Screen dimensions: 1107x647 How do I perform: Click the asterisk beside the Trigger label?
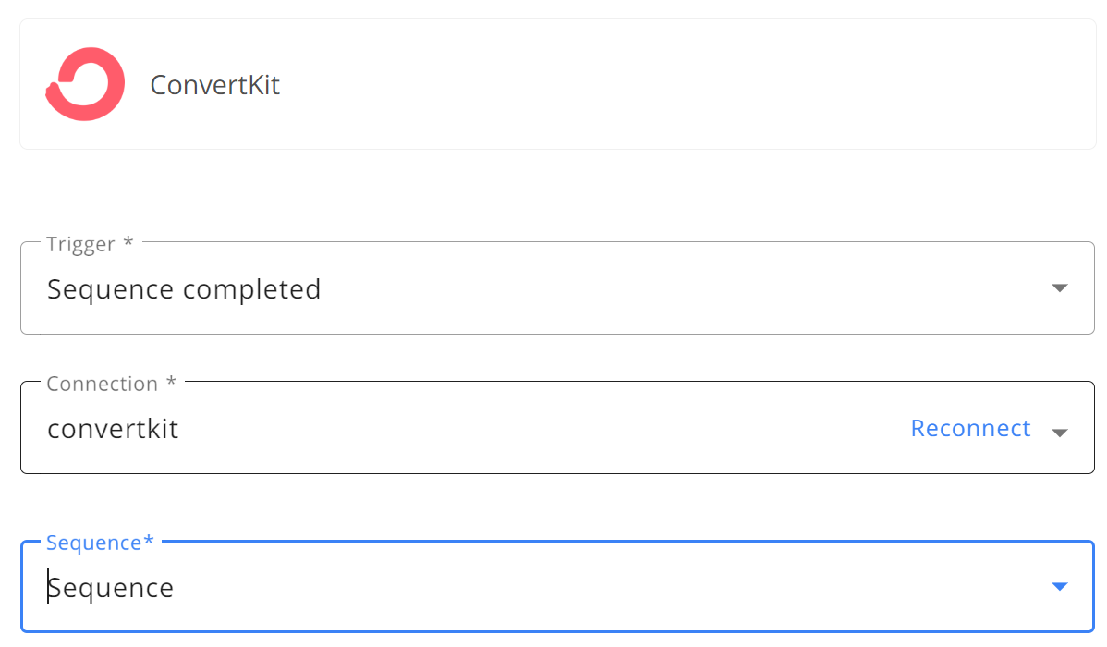point(128,242)
